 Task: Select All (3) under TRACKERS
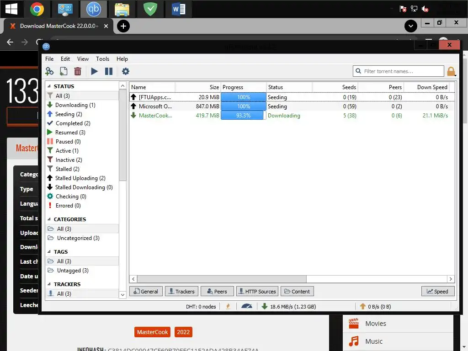pyautogui.click(x=82, y=294)
